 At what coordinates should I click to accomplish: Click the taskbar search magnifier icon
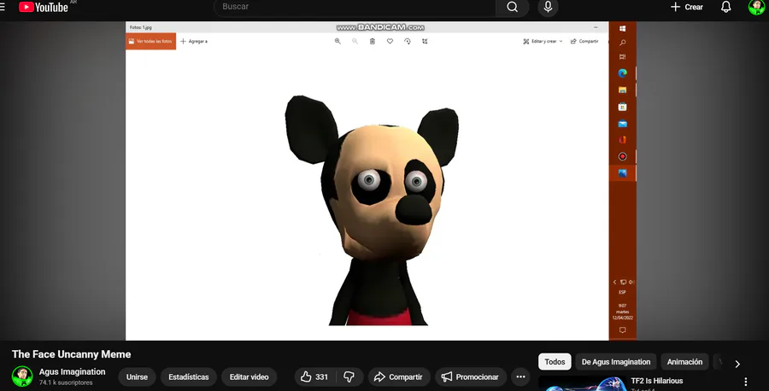click(622, 43)
